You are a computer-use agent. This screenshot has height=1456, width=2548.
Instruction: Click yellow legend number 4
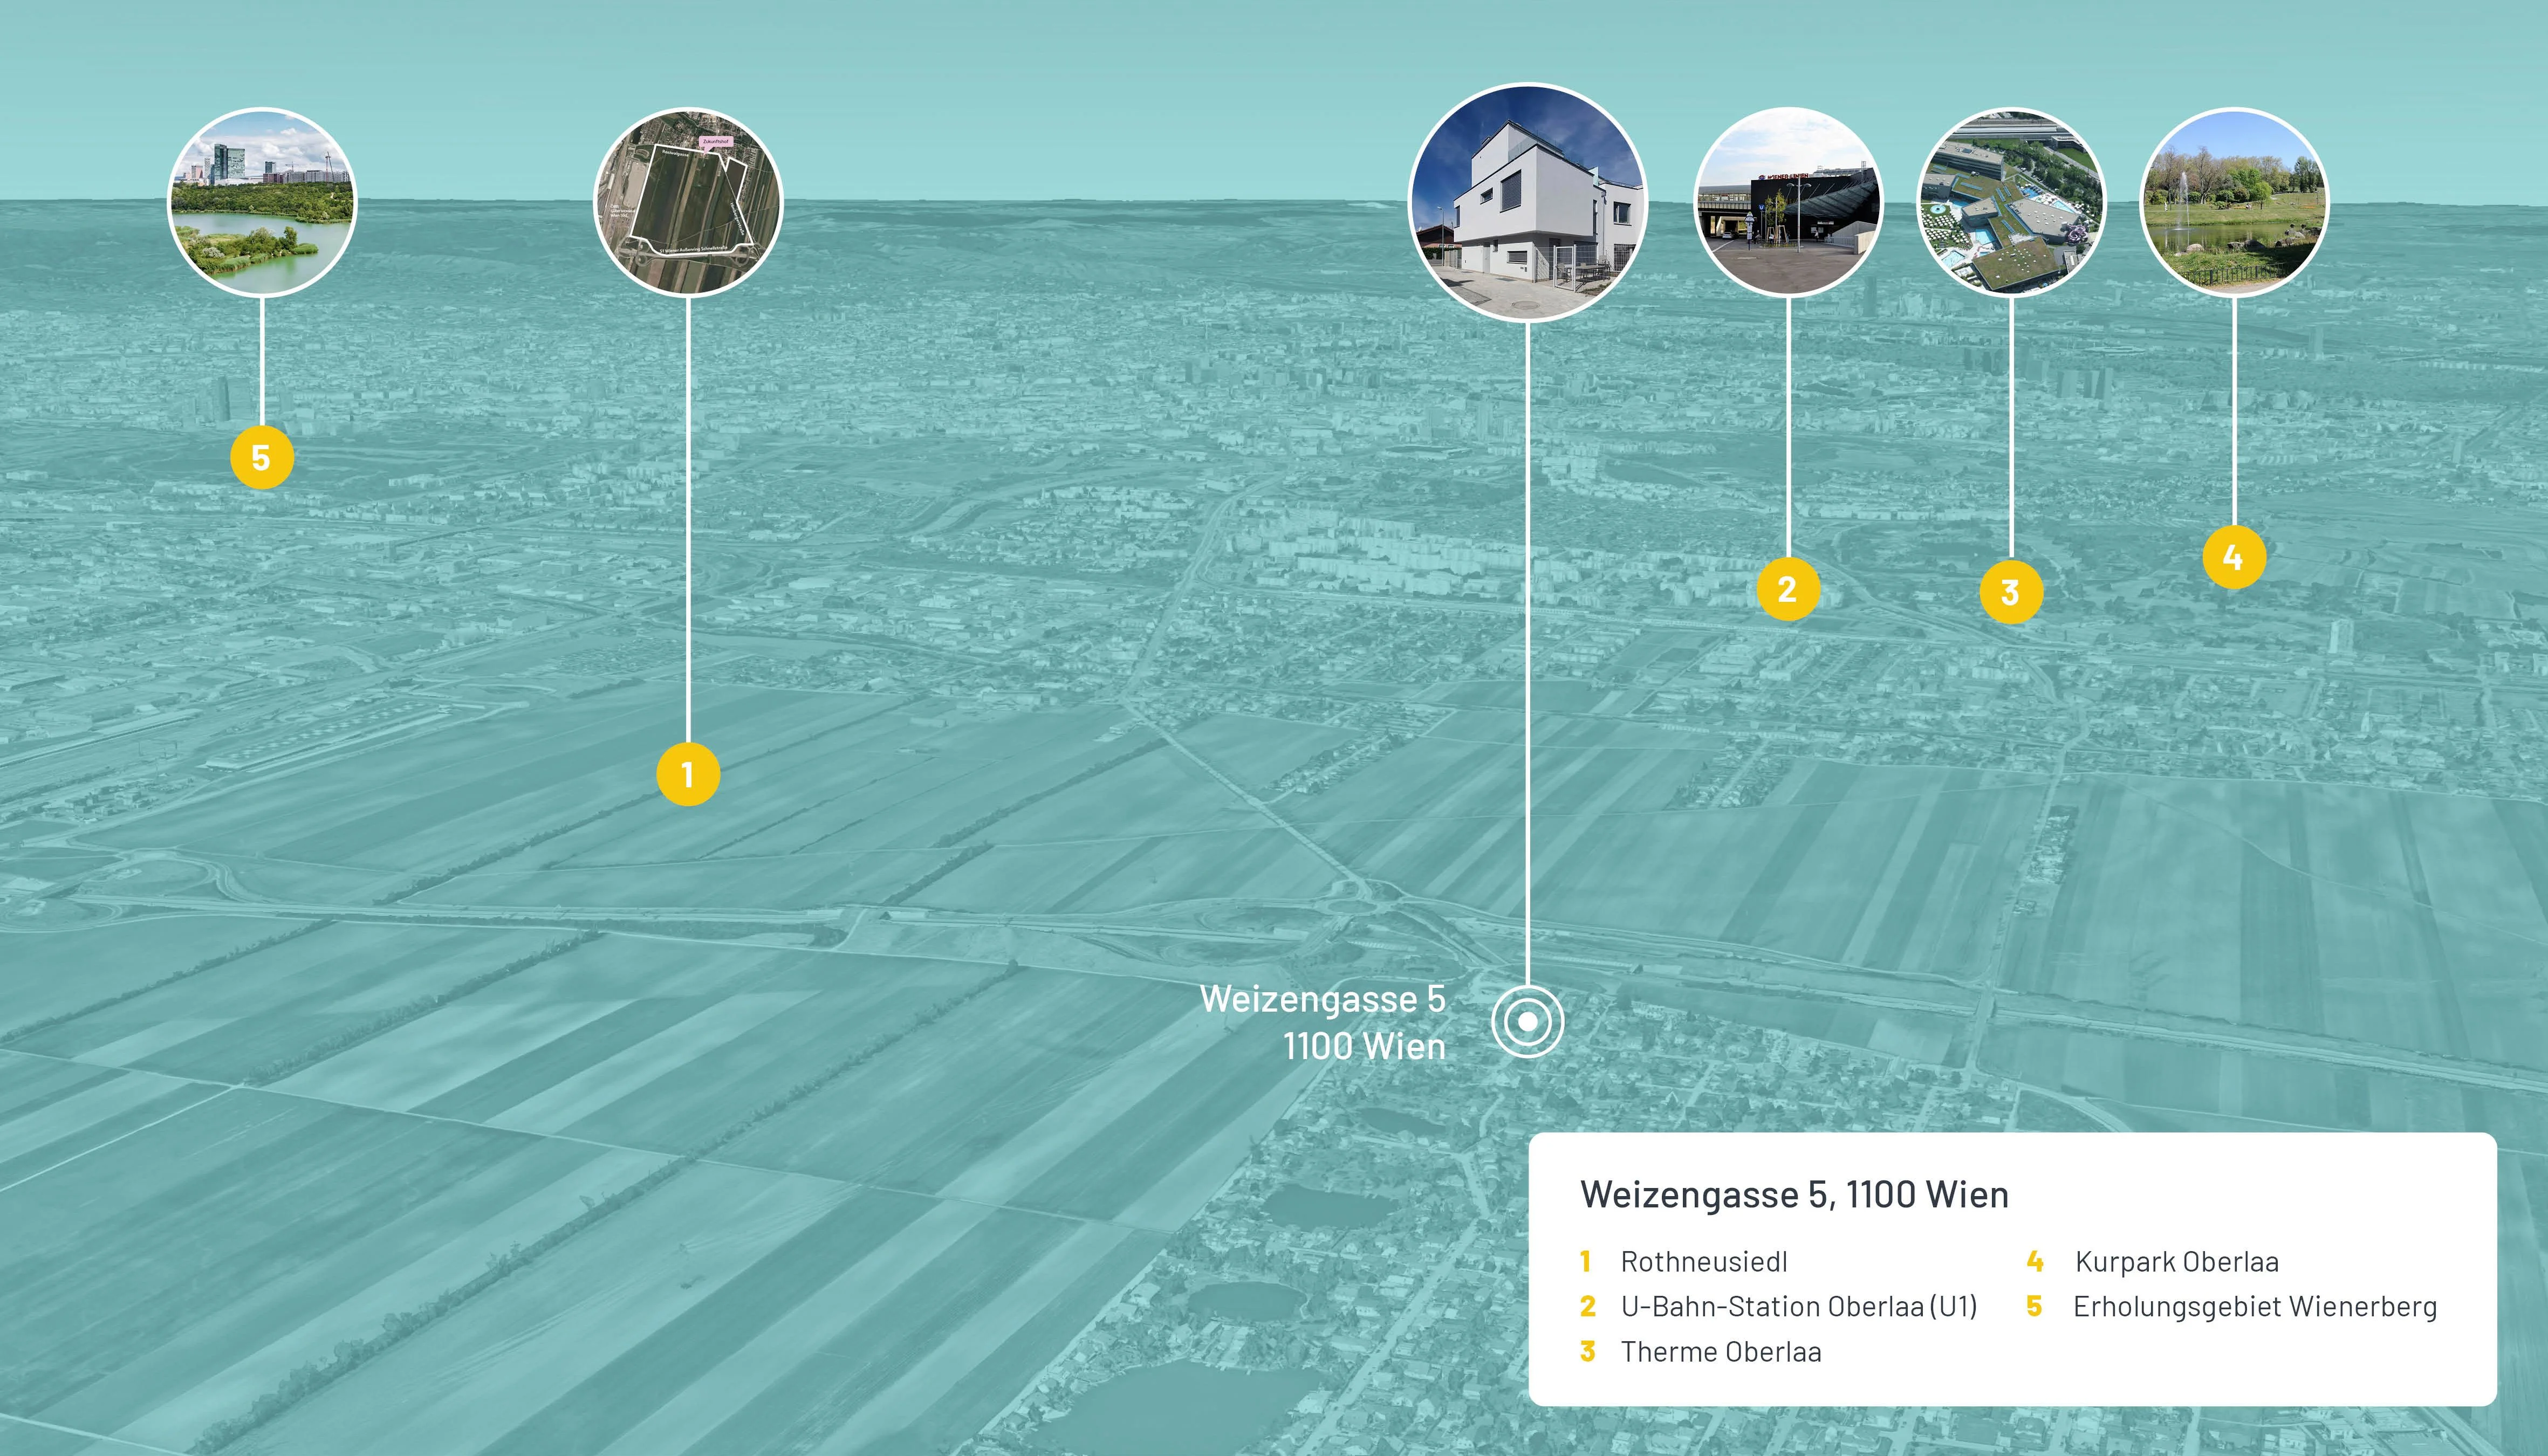click(2035, 1262)
